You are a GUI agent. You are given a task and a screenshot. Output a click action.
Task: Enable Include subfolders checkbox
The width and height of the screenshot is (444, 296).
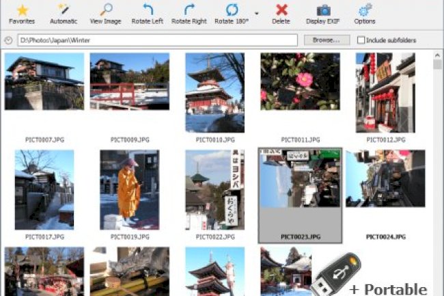(x=361, y=40)
